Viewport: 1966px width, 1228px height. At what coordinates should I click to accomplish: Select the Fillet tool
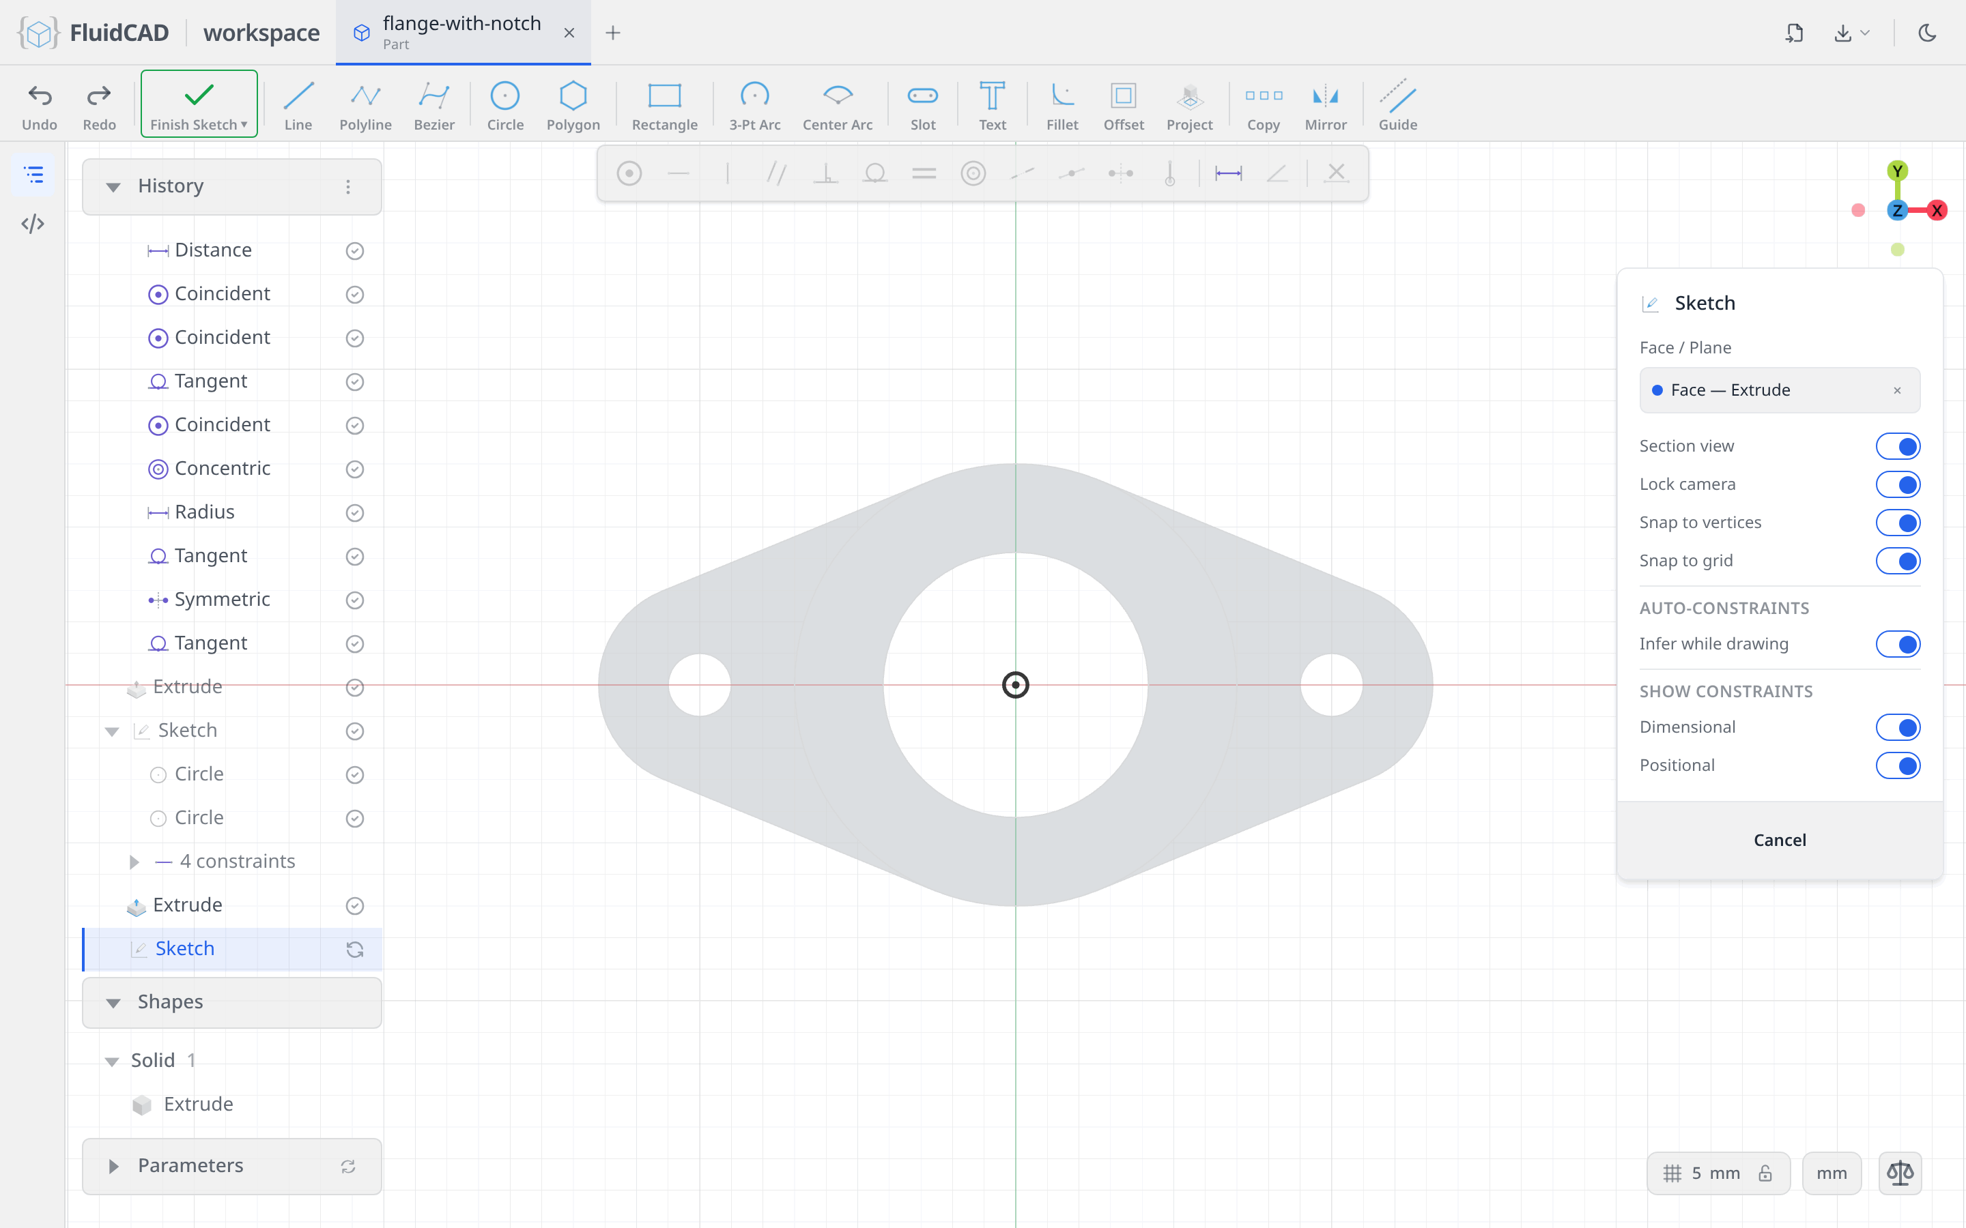click(1062, 106)
